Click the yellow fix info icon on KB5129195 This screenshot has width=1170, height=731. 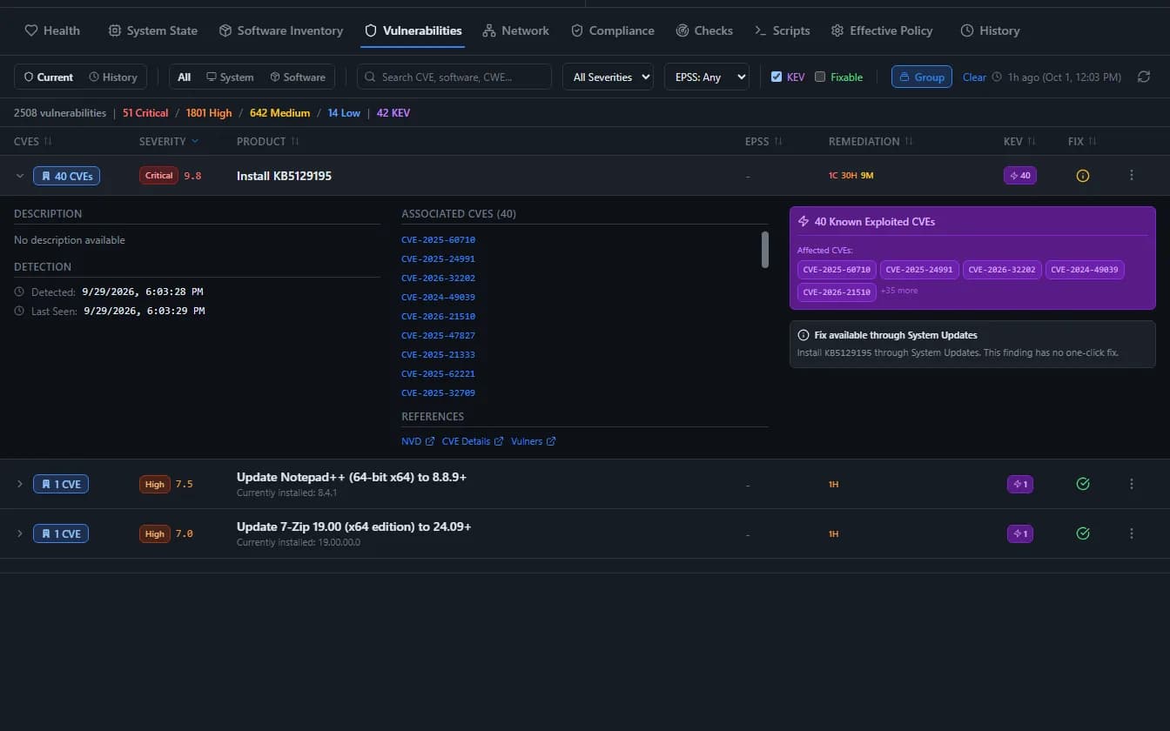(1083, 176)
